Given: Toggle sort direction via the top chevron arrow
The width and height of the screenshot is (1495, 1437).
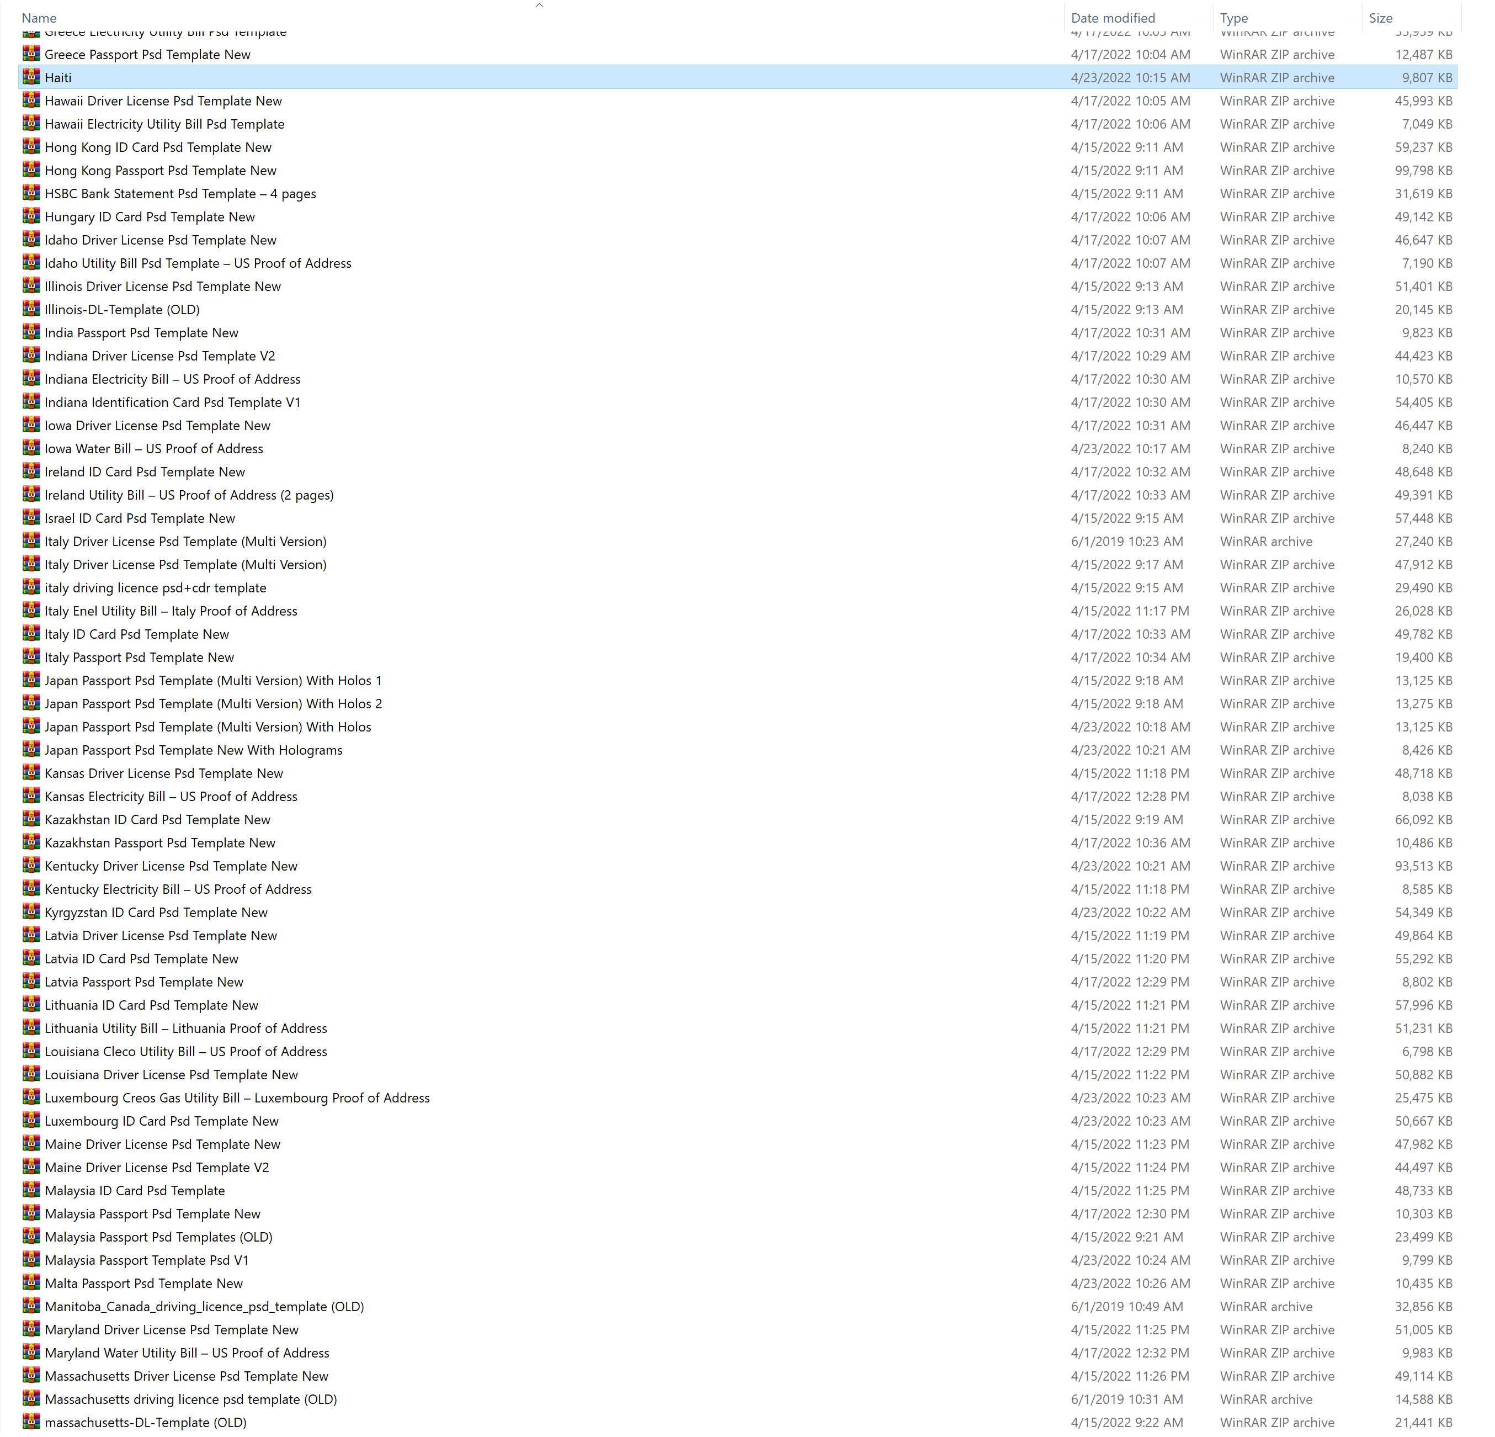Looking at the screenshot, I should (539, 6).
